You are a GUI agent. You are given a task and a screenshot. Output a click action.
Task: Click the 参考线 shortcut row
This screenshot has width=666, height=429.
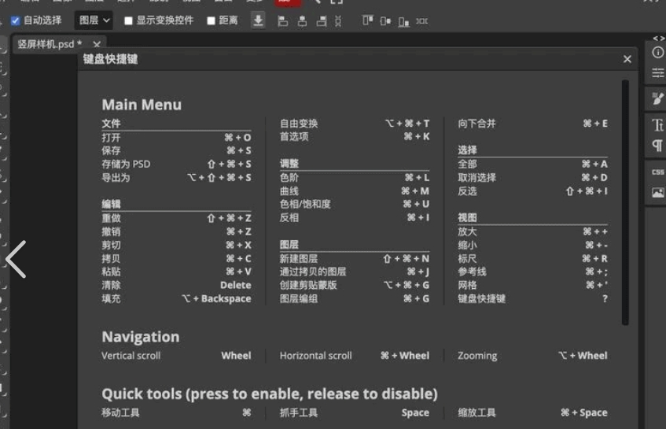tap(532, 272)
